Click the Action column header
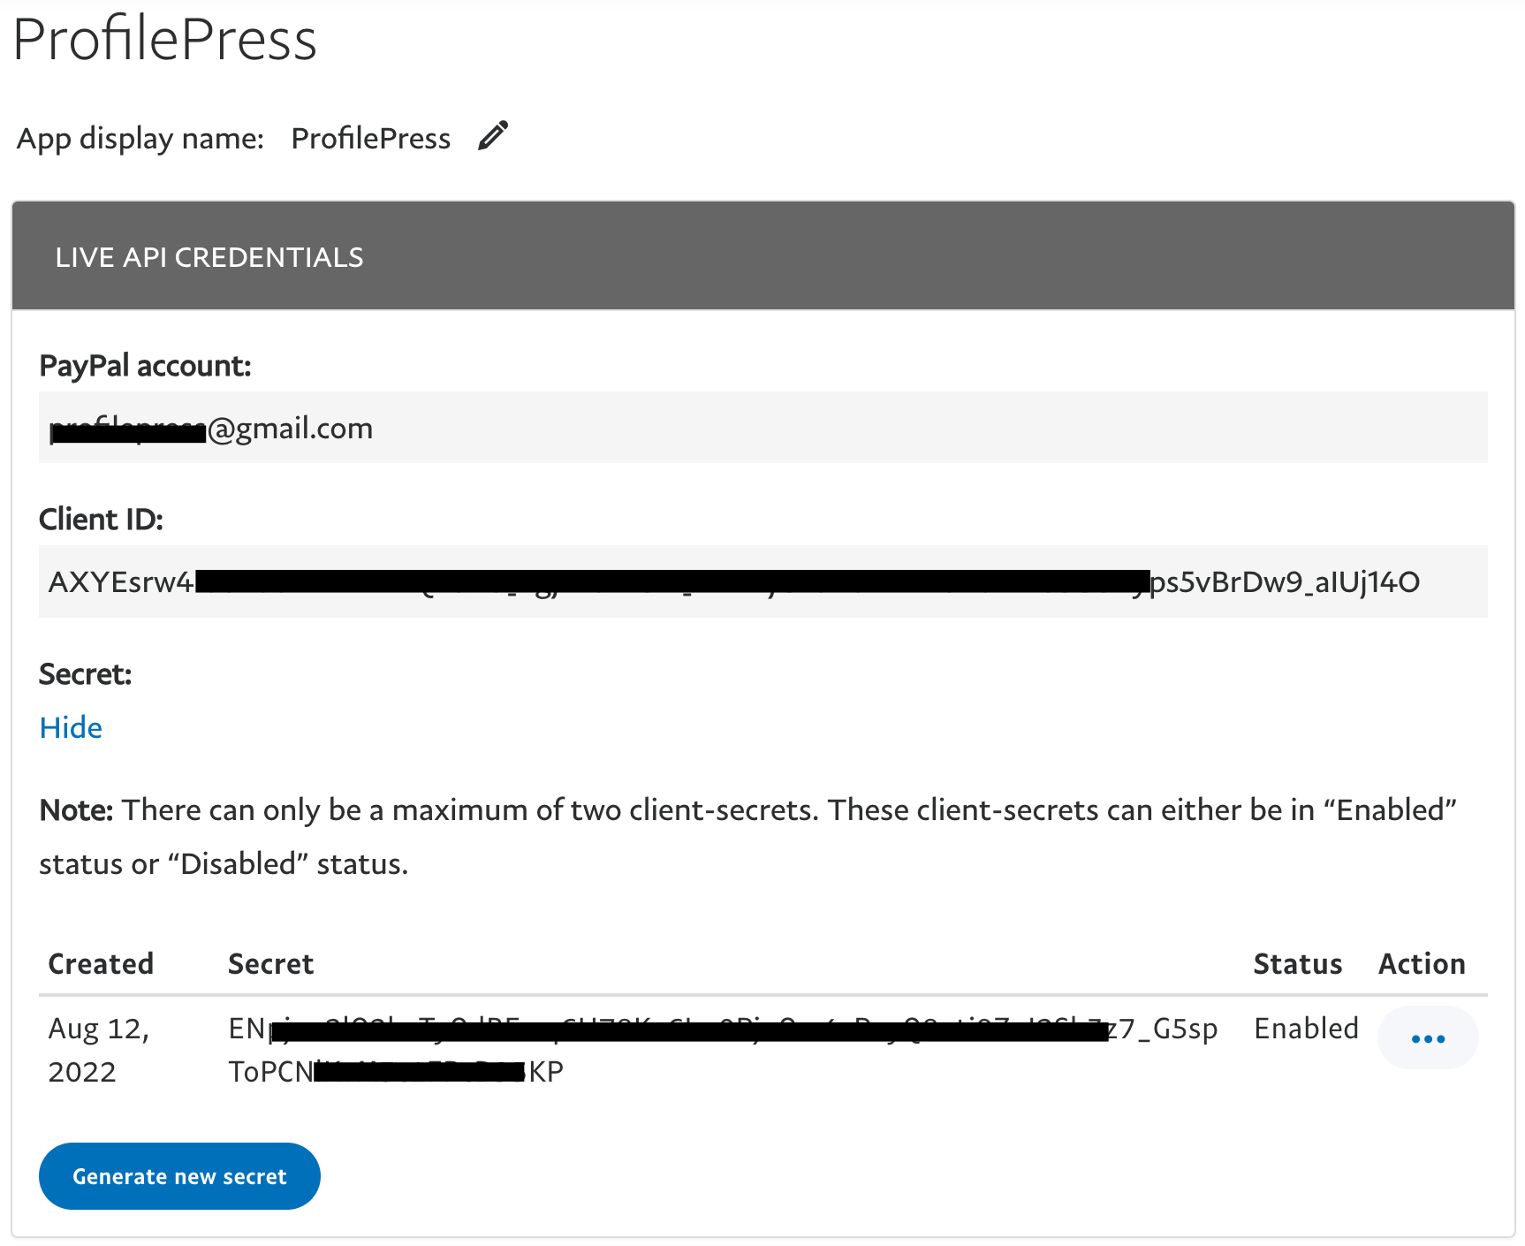 coord(1422,963)
